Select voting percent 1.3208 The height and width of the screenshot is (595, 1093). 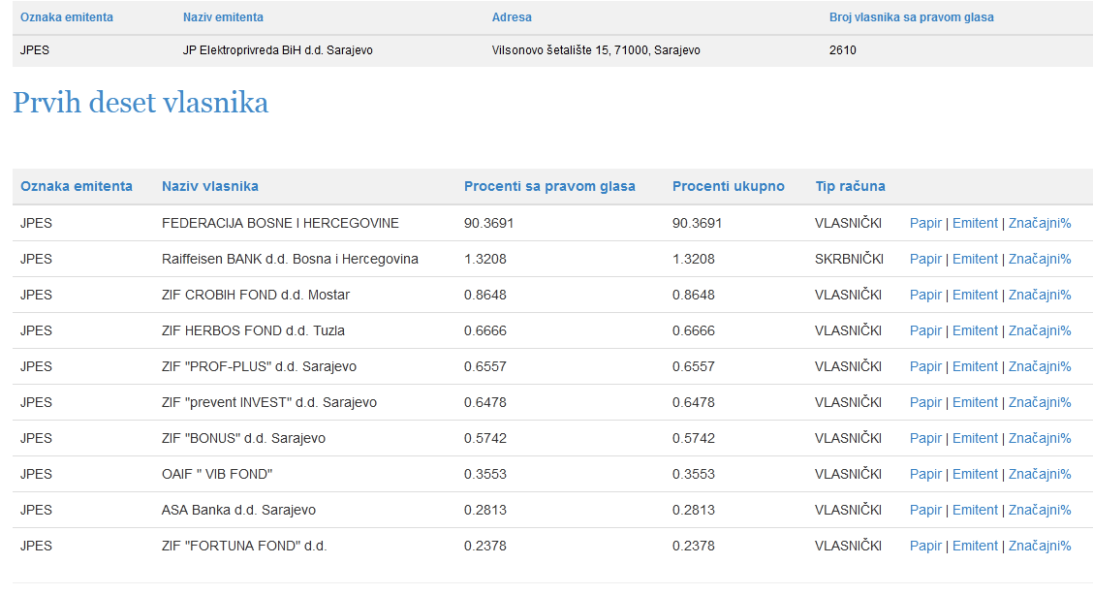(x=485, y=259)
